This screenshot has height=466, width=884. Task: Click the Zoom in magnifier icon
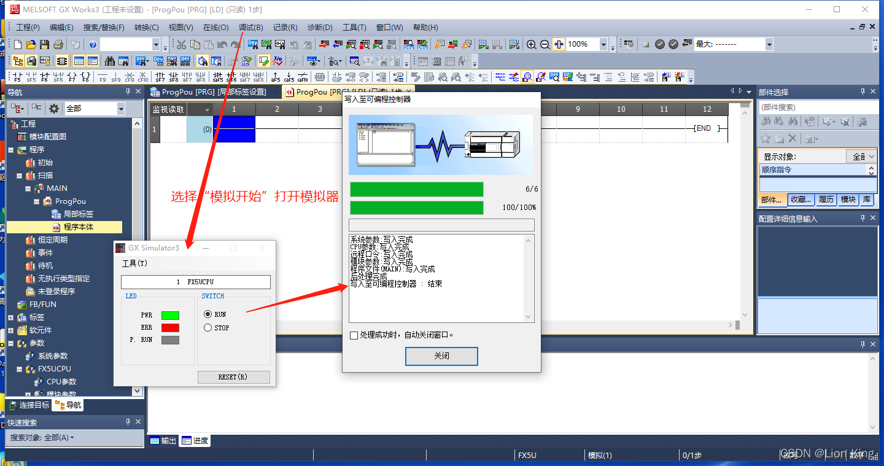532,45
